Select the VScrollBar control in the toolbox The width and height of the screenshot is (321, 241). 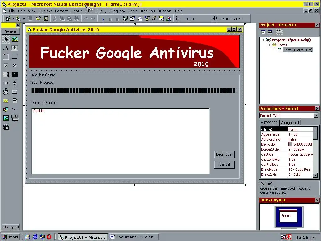pos(14,83)
